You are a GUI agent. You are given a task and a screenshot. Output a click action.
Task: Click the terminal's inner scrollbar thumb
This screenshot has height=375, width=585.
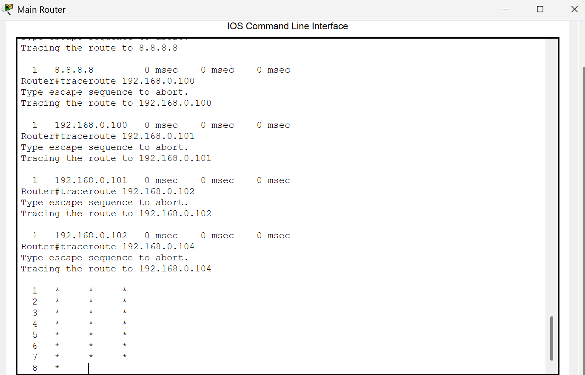[x=551, y=338]
